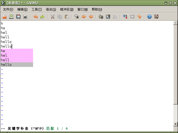Minimize the GVIM2 window
The height and width of the screenshot is (133, 178).
click(x=166, y=3)
